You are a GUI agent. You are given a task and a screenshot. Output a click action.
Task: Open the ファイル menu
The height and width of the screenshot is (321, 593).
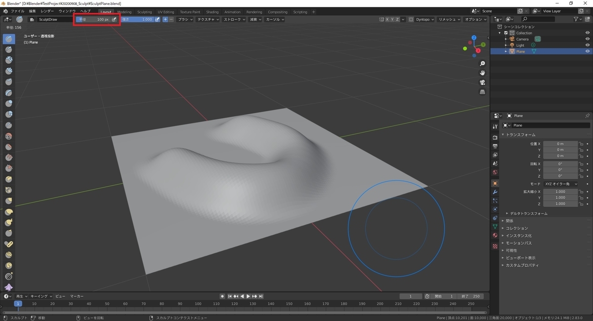[x=17, y=11]
